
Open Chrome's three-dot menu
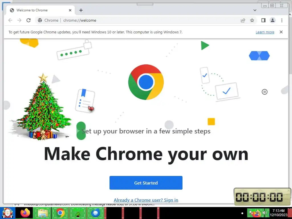click(282, 20)
